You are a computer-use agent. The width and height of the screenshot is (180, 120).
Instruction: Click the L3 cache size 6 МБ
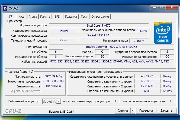point(147,91)
